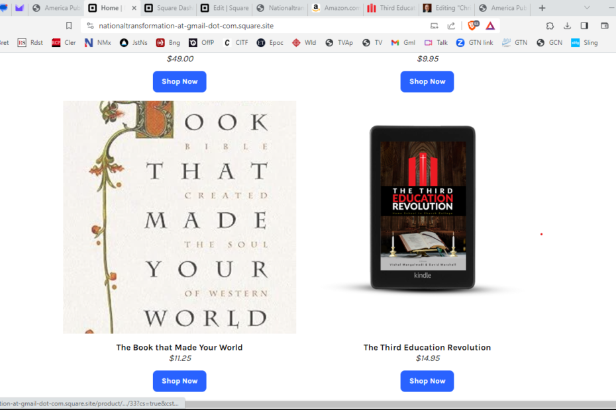This screenshot has width=616, height=410.
Task: Open the downloads icon
Action: tap(567, 26)
